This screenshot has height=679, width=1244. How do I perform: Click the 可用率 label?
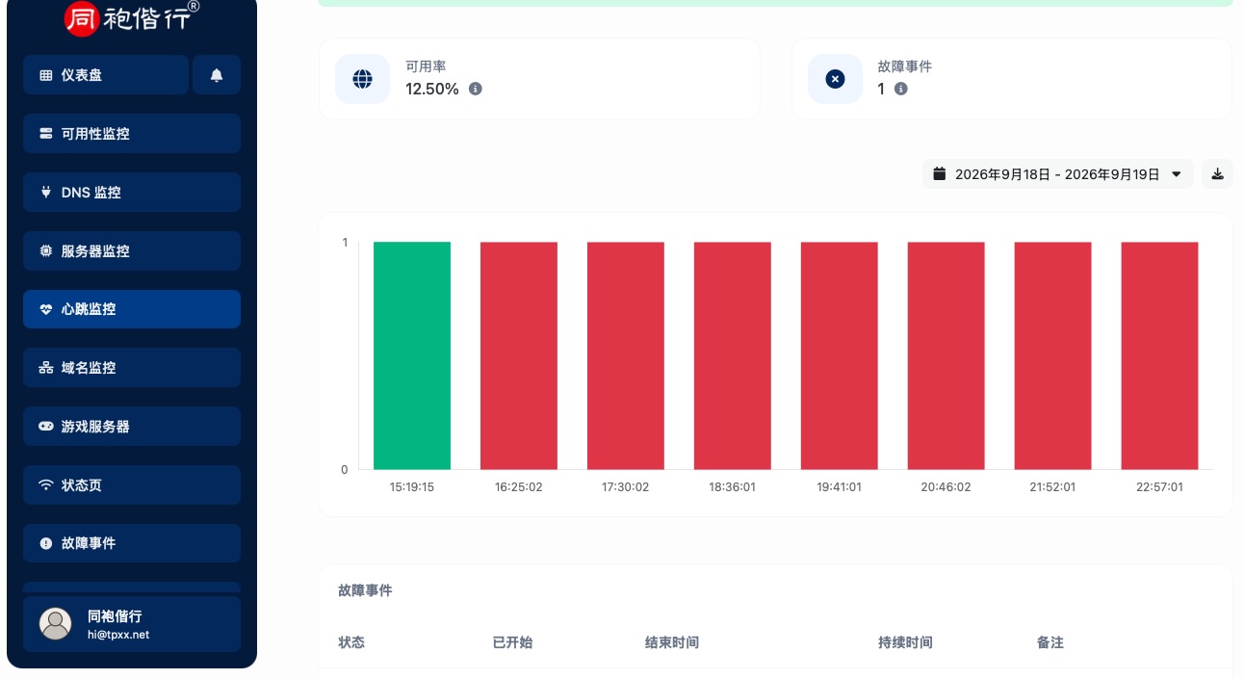[x=426, y=66]
